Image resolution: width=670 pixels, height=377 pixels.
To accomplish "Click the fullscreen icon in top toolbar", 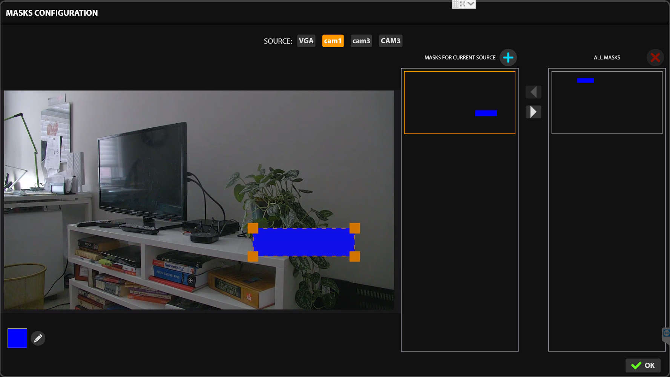I will [x=463, y=4].
